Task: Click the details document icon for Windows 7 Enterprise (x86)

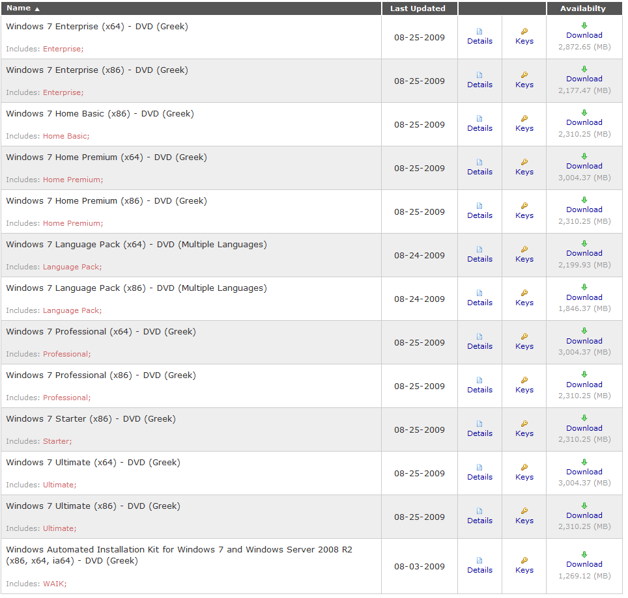Action: pyautogui.click(x=479, y=75)
